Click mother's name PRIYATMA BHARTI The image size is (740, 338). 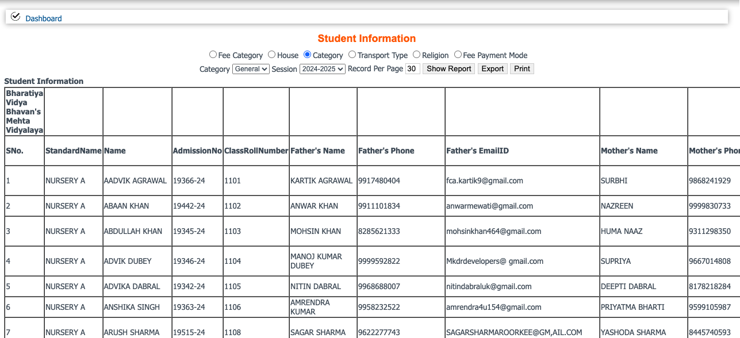click(x=632, y=307)
